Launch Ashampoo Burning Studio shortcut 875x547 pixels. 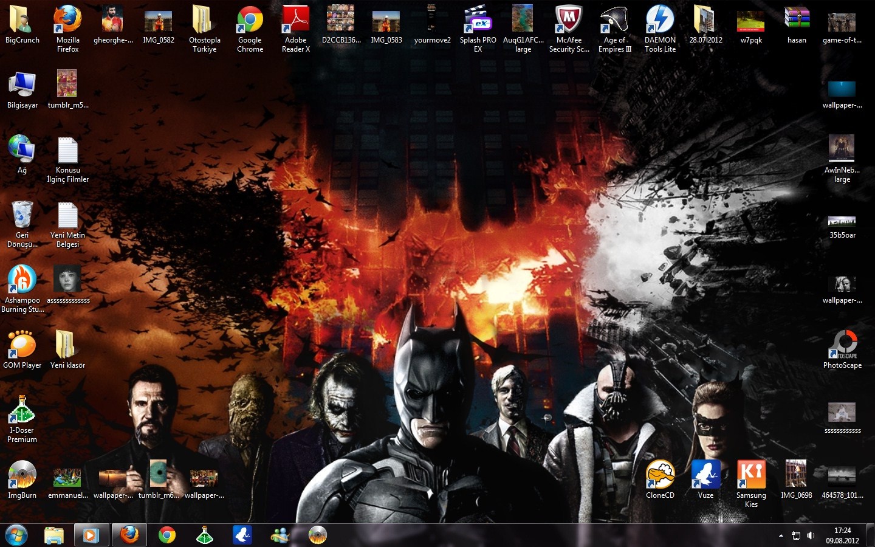(x=22, y=280)
